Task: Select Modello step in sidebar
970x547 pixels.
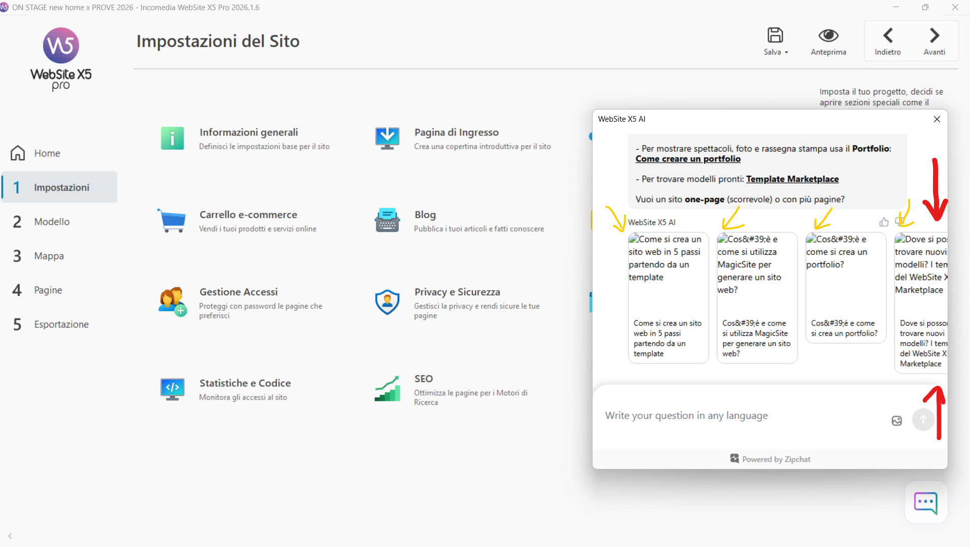Action: point(52,222)
